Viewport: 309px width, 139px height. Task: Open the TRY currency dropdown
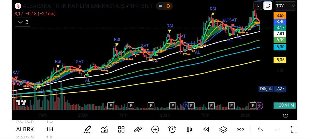(285, 6)
